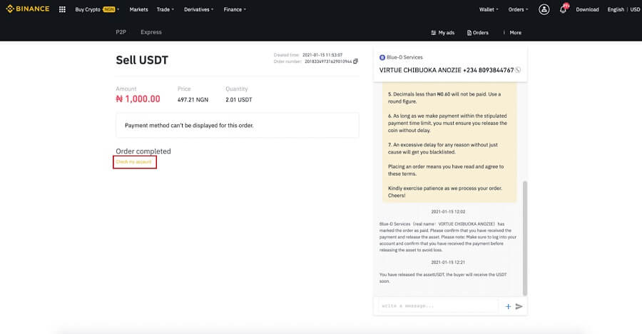Click the Download link
Screen dimensions: 642x334
(587, 9)
